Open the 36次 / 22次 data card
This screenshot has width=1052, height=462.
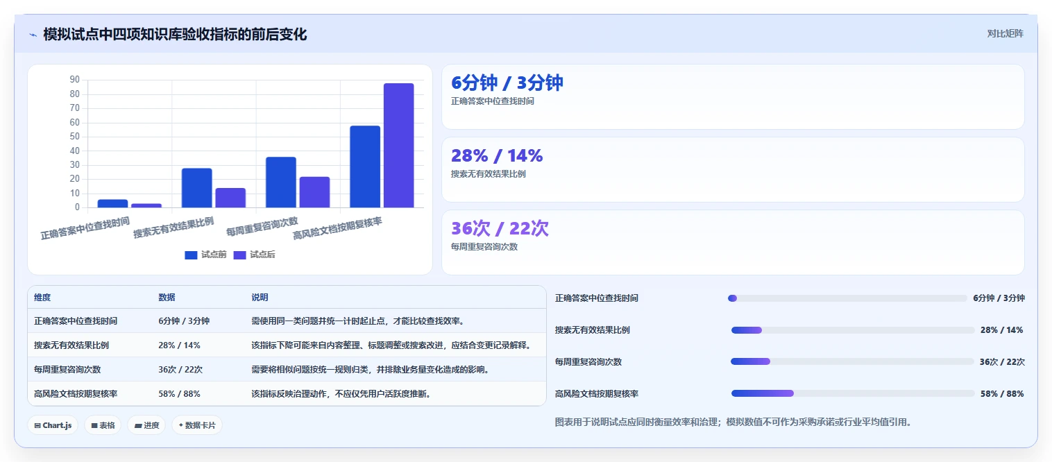pos(733,242)
